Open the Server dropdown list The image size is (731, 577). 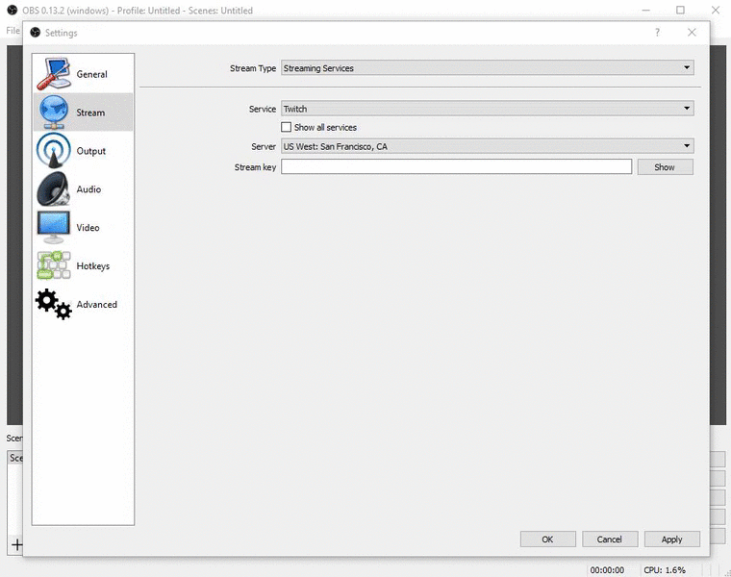click(488, 146)
